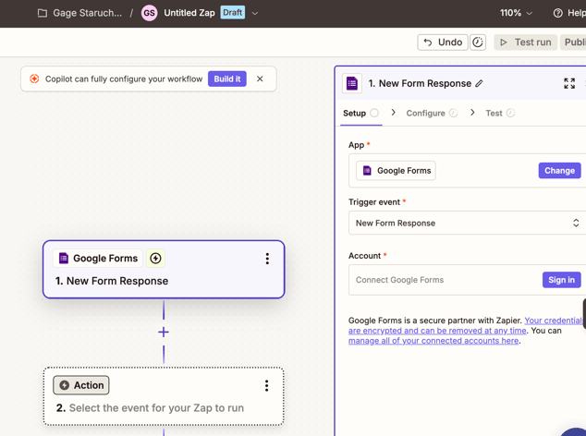
Task: Open the 110% zoom level dropdown
Action: pyautogui.click(x=516, y=13)
